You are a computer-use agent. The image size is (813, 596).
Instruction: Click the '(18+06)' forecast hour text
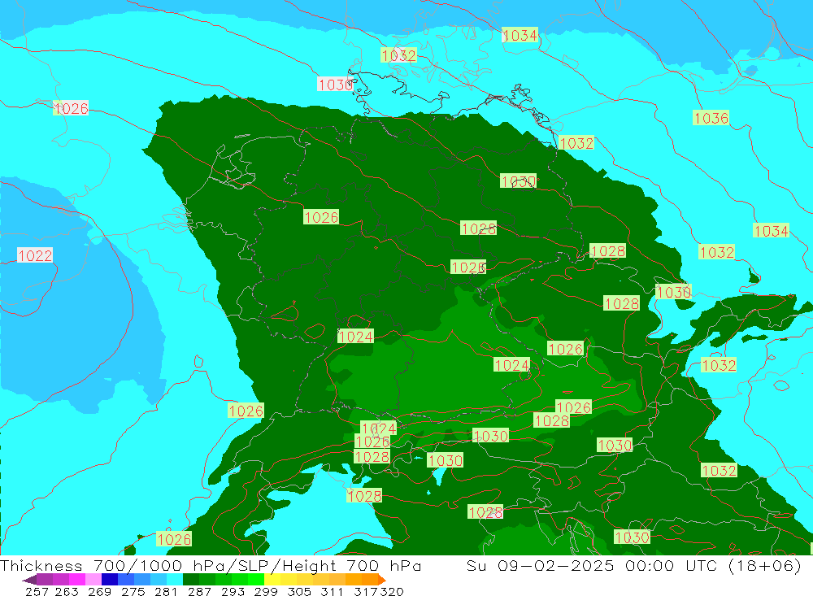(765, 565)
